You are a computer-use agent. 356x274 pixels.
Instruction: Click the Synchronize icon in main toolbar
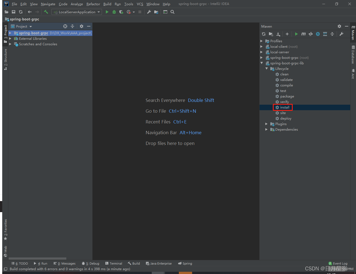pyautogui.click(x=21, y=12)
